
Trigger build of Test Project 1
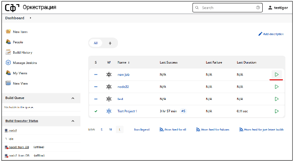coord(277,111)
